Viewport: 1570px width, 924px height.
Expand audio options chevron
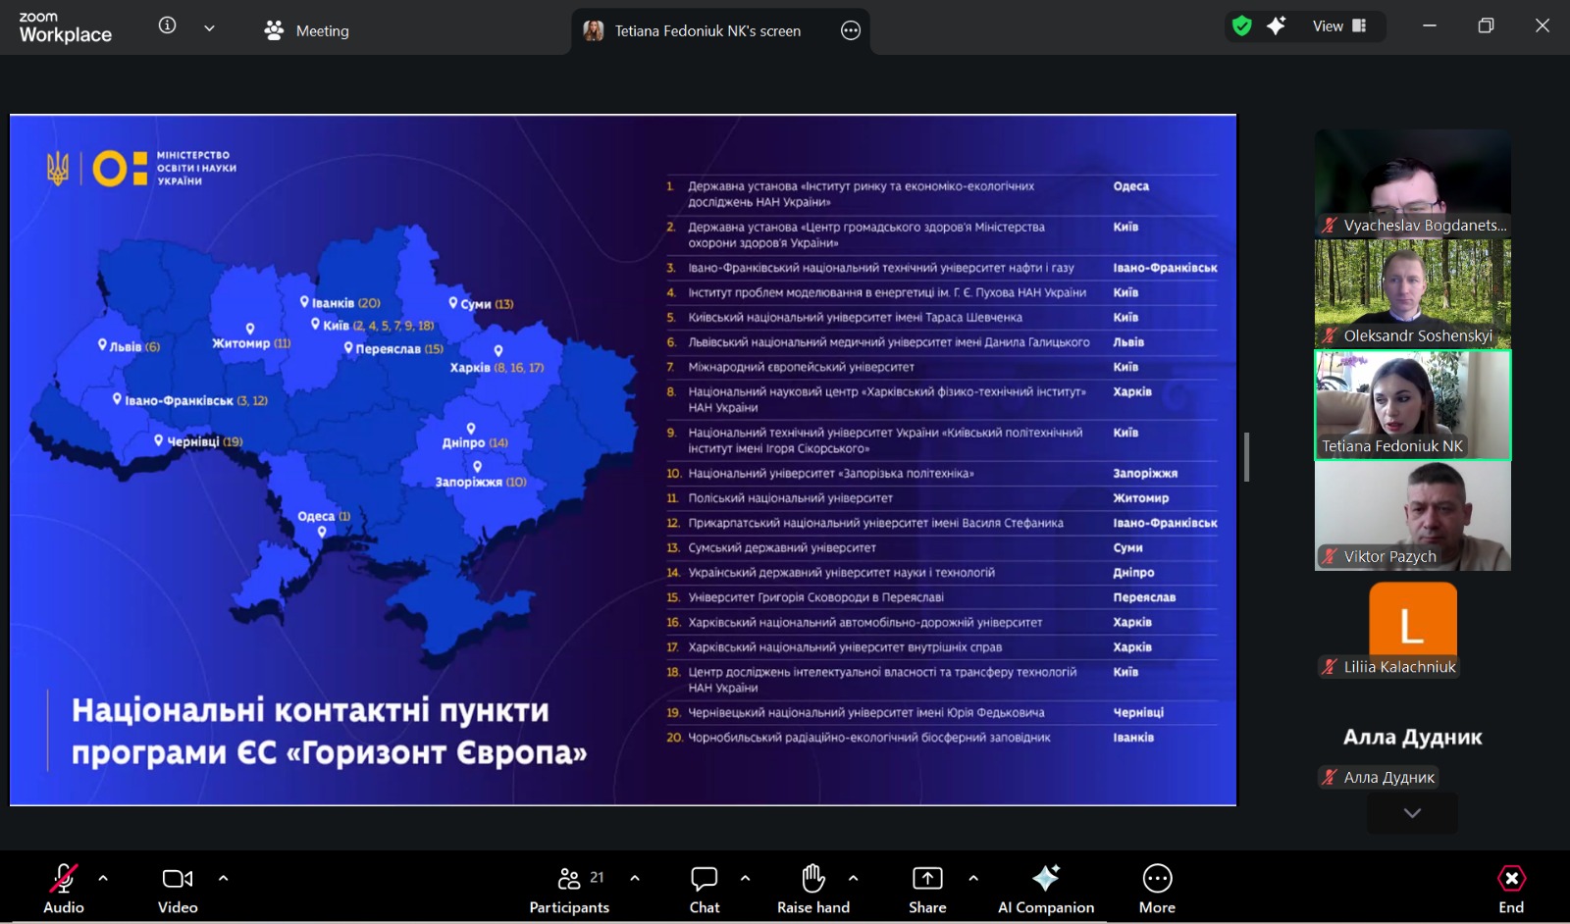coord(103,878)
